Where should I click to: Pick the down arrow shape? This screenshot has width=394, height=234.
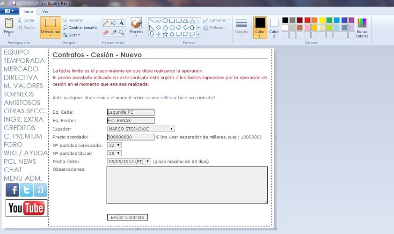pos(152,34)
